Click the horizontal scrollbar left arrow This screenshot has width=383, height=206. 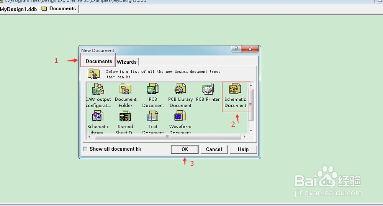click(x=89, y=137)
